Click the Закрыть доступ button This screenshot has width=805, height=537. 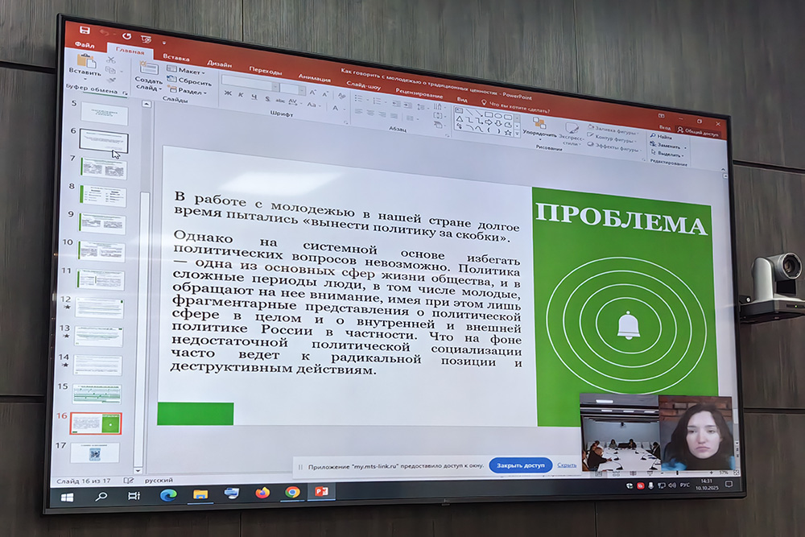(521, 465)
